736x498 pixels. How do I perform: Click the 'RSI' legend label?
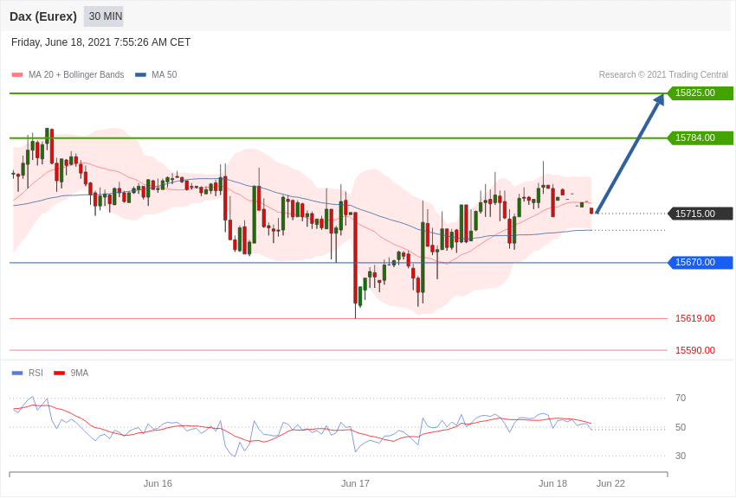click(36, 373)
